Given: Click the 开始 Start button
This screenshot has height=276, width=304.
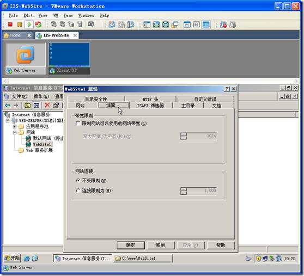Looking at the screenshot, I should pos(12,258).
